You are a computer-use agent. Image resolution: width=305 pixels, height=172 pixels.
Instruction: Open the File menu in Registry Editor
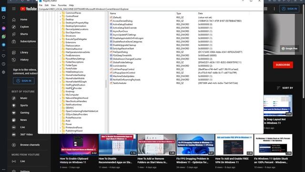point(41,5)
